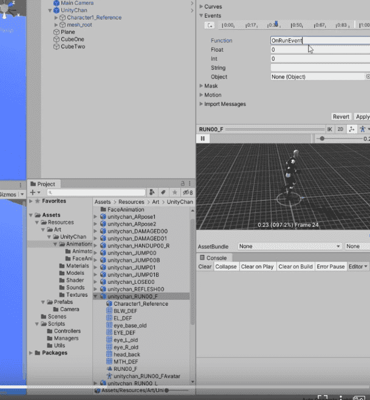Click the Search by Label icon
This screenshot has width=370, height=400.
coord(163,192)
